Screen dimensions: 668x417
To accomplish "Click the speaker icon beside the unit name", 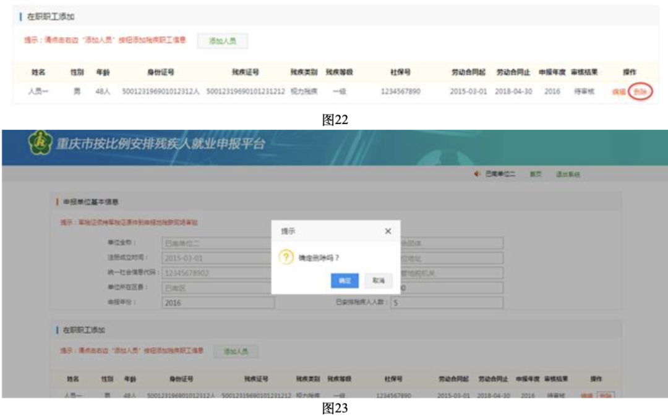I will [x=477, y=175].
